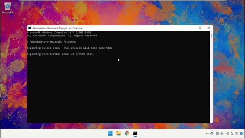
Task: Click the 'sfc /scannow' command text
Action: 67,42
